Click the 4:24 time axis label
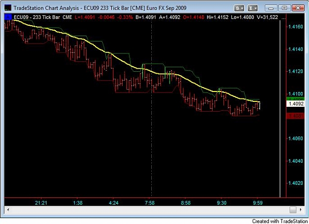This screenshot has width=309, height=224. point(114,203)
